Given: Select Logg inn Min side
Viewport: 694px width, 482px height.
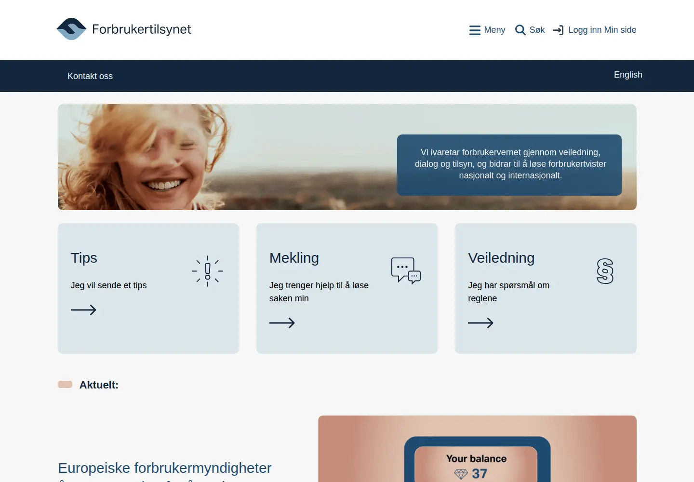Looking at the screenshot, I should pos(602,30).
